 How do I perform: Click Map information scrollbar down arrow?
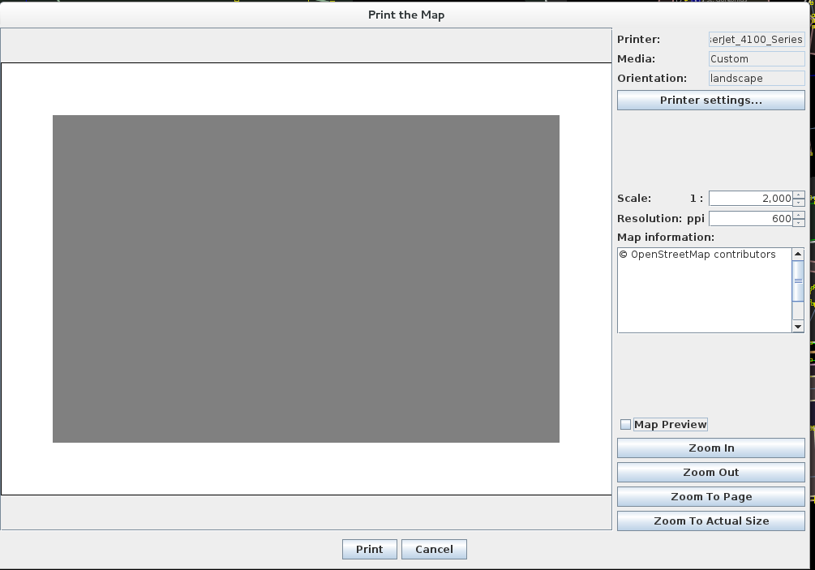pos(798,326)
